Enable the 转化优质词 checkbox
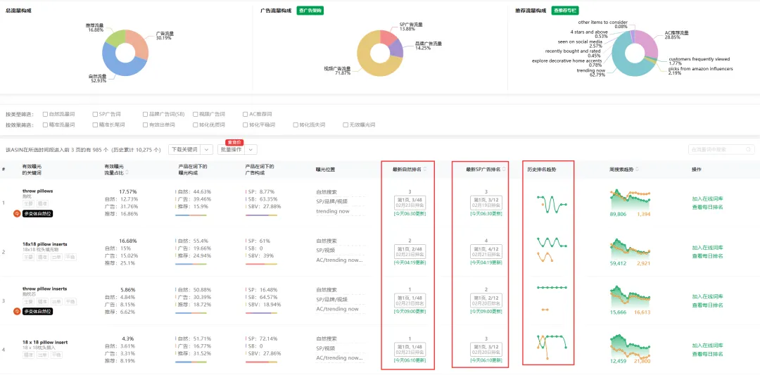760x380 pixels. [196, 125]
